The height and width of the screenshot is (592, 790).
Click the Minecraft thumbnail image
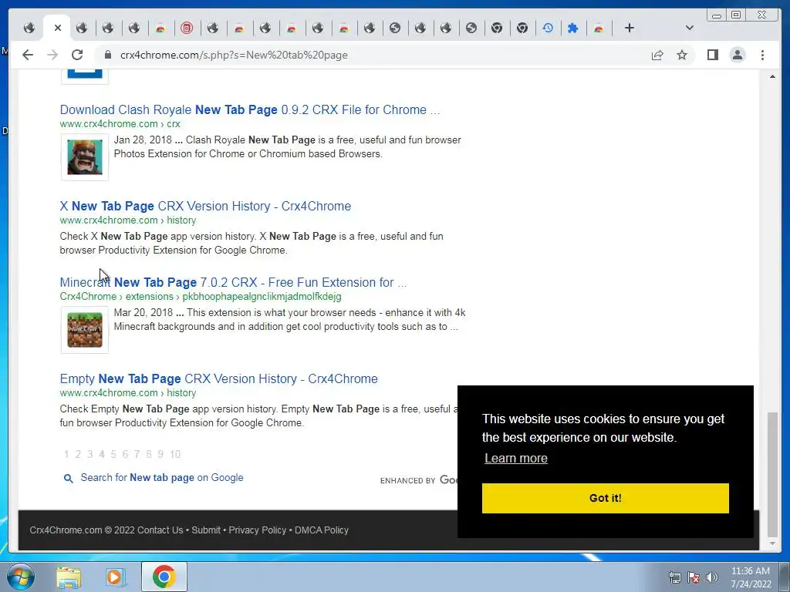85,330
